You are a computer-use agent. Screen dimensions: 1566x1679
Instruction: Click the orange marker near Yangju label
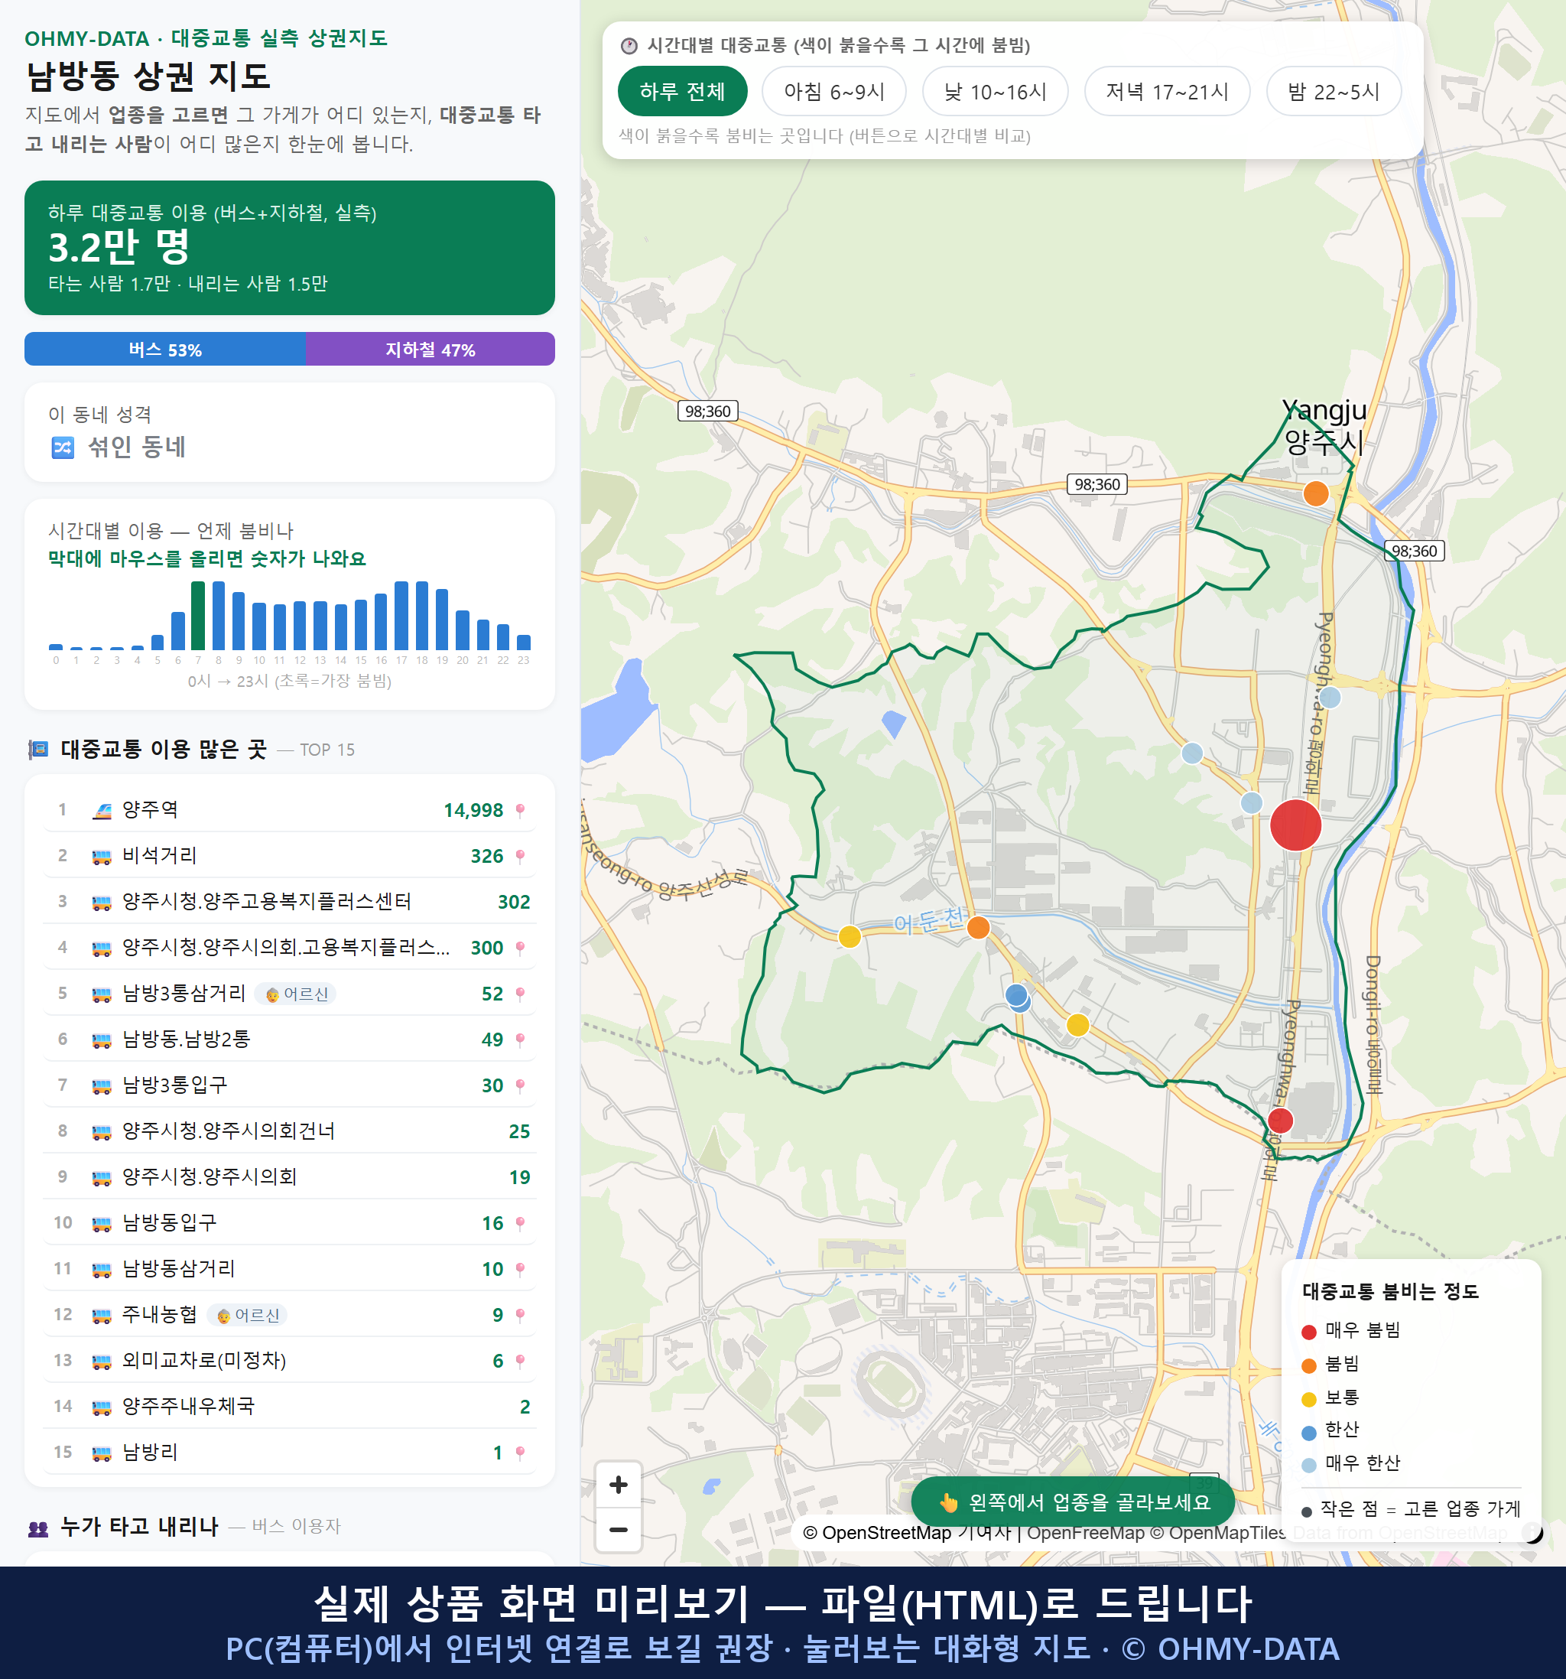pos(1315,493)
